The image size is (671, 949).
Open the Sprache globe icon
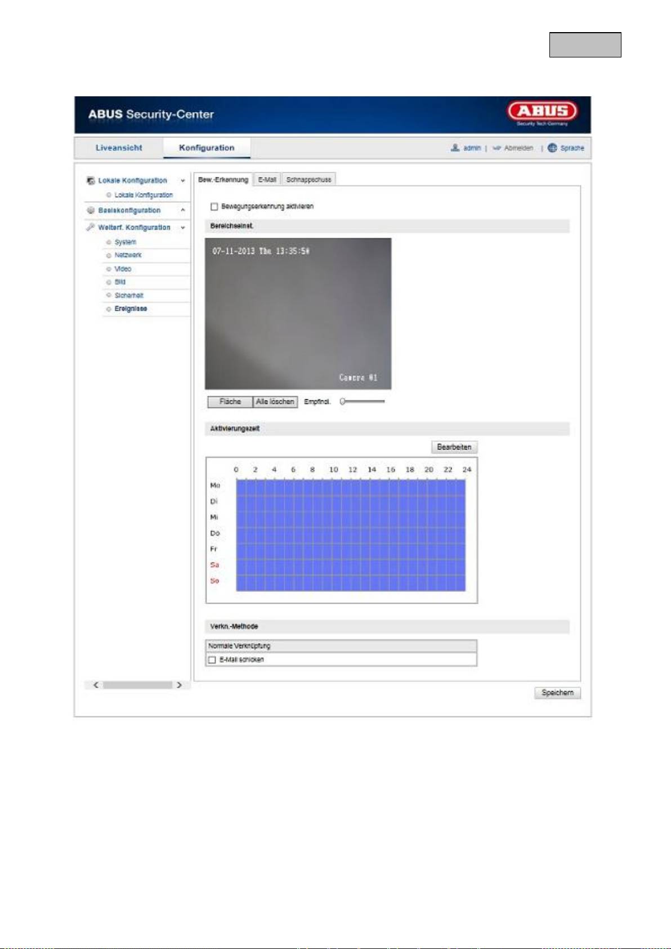(x=552, y=148)
